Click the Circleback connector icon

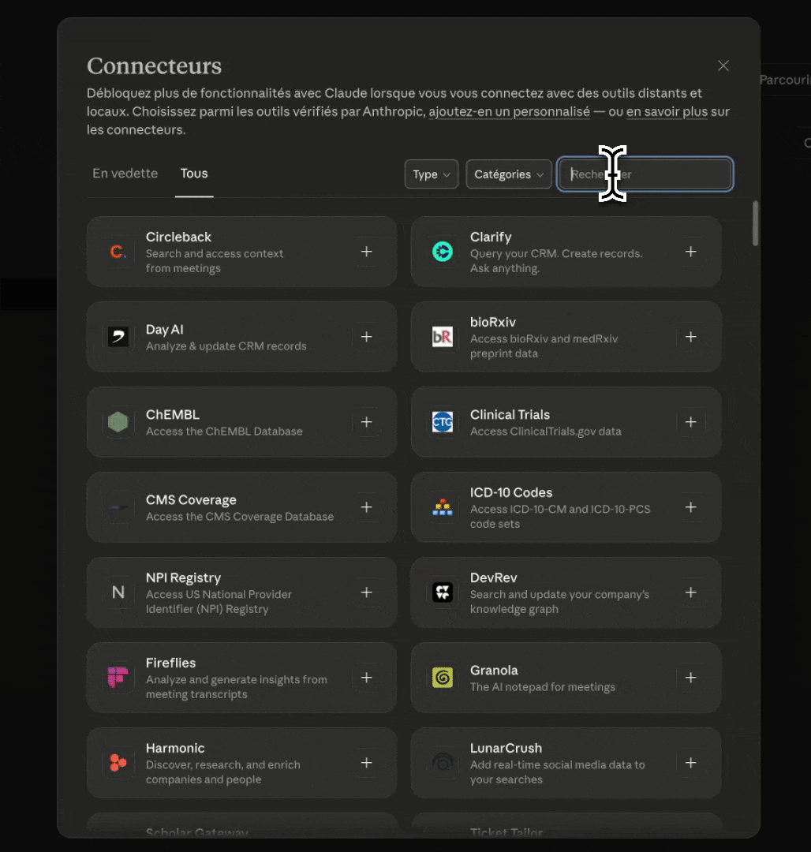[118, 252]
